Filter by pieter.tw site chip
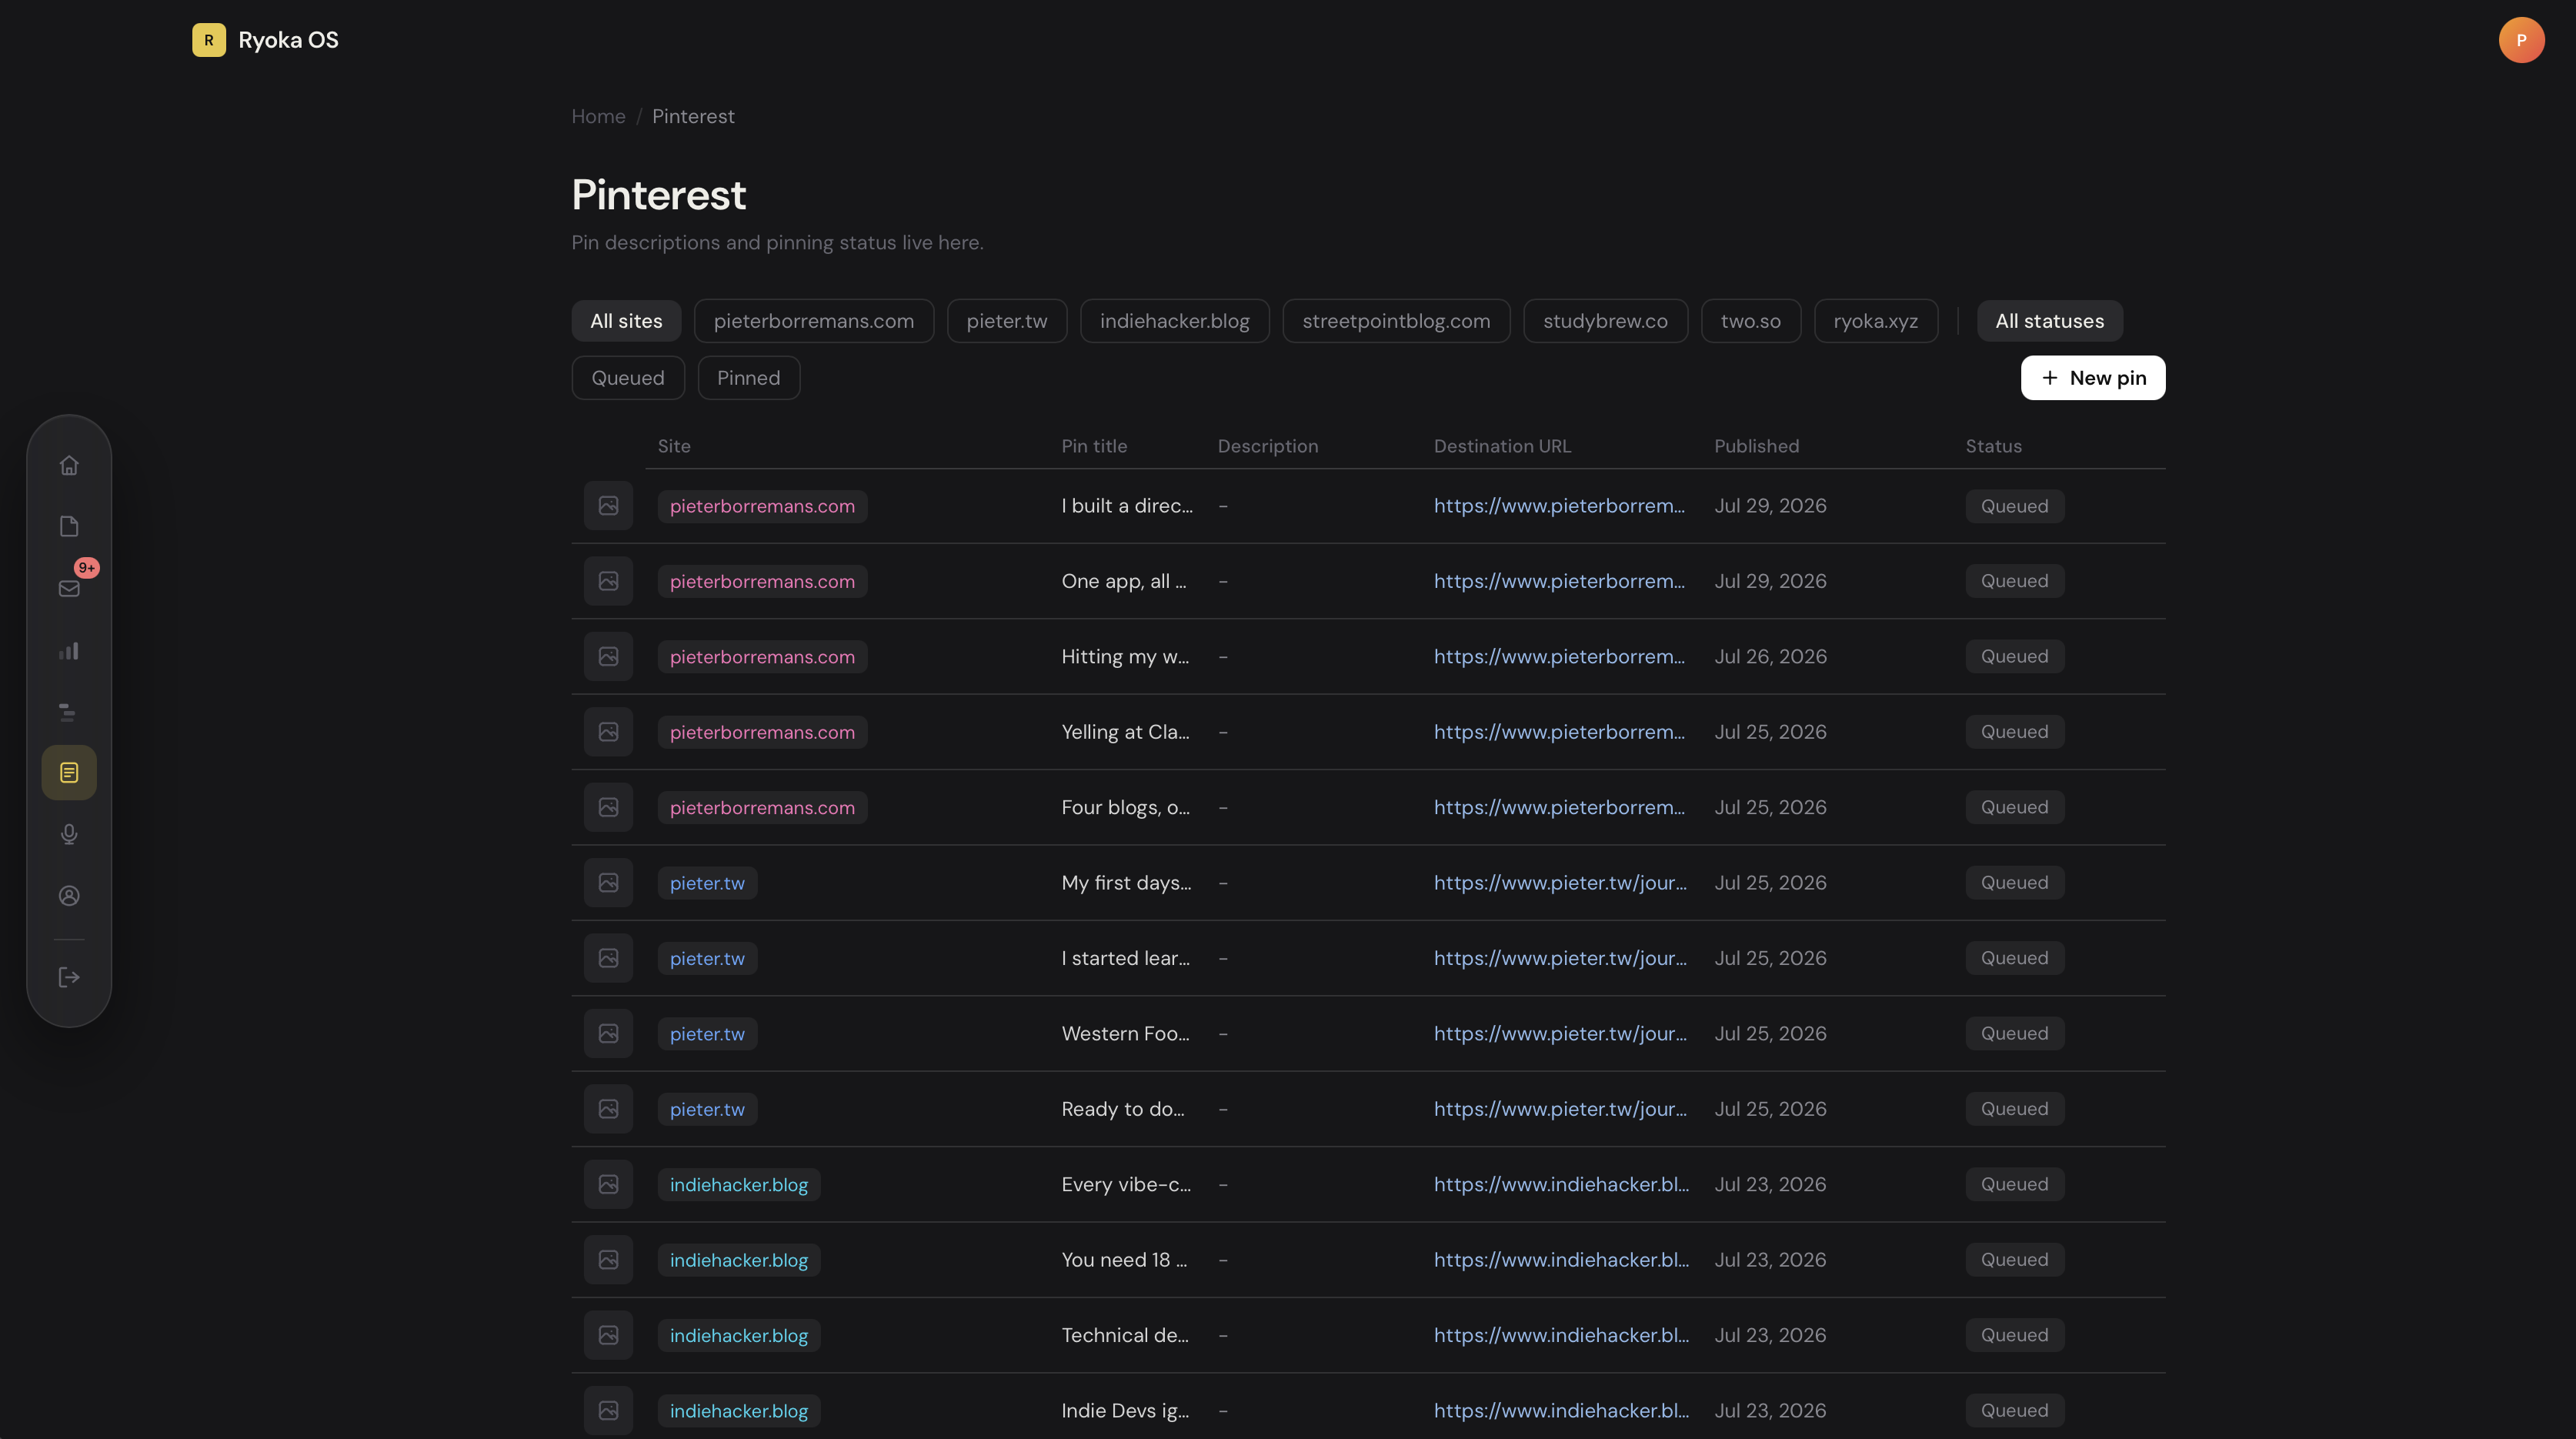The width and height of the screenshot is (2576, 1439). 1006,321
